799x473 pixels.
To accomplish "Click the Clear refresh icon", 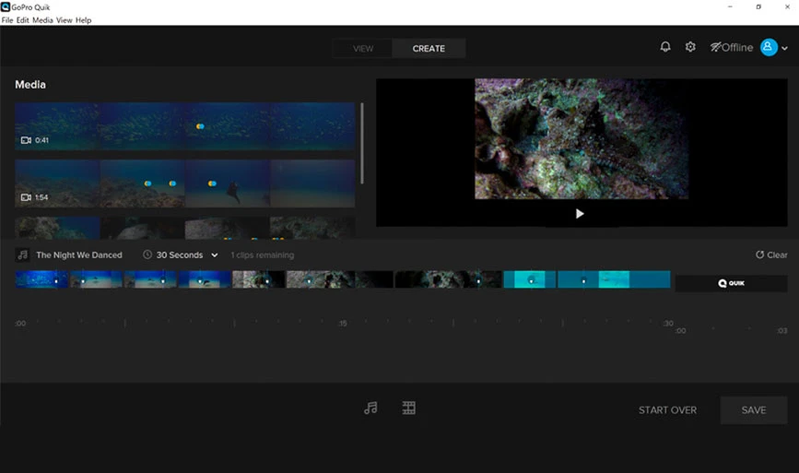I will tap(759, 254).
